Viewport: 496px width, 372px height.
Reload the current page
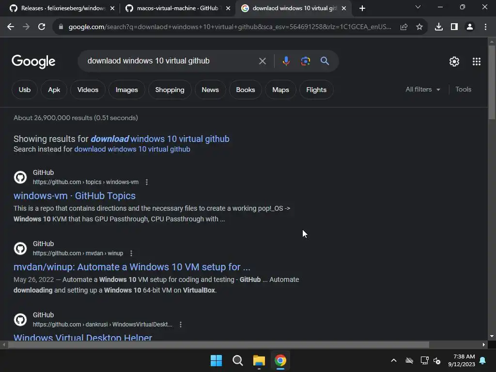click(x=42, y=27)
